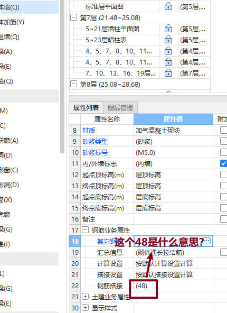Image resolution: width=227 pixels, height=313 pixels.
Task: Click 层顶标高 value of 终点顶标高(m)
Action: click(173, 186)
